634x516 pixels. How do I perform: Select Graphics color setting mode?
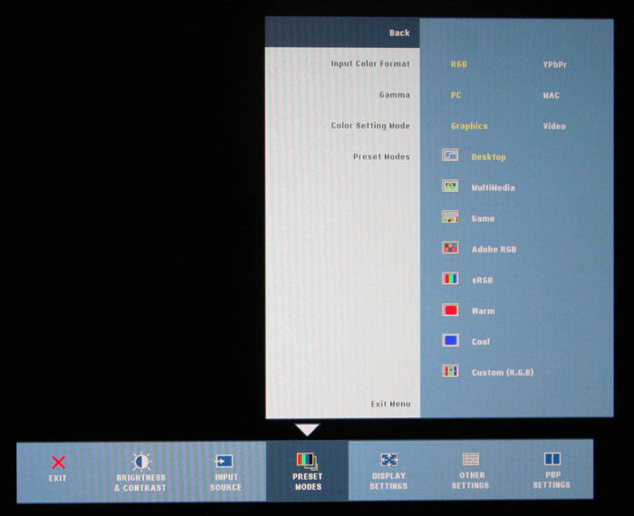[x=469, y=126]
